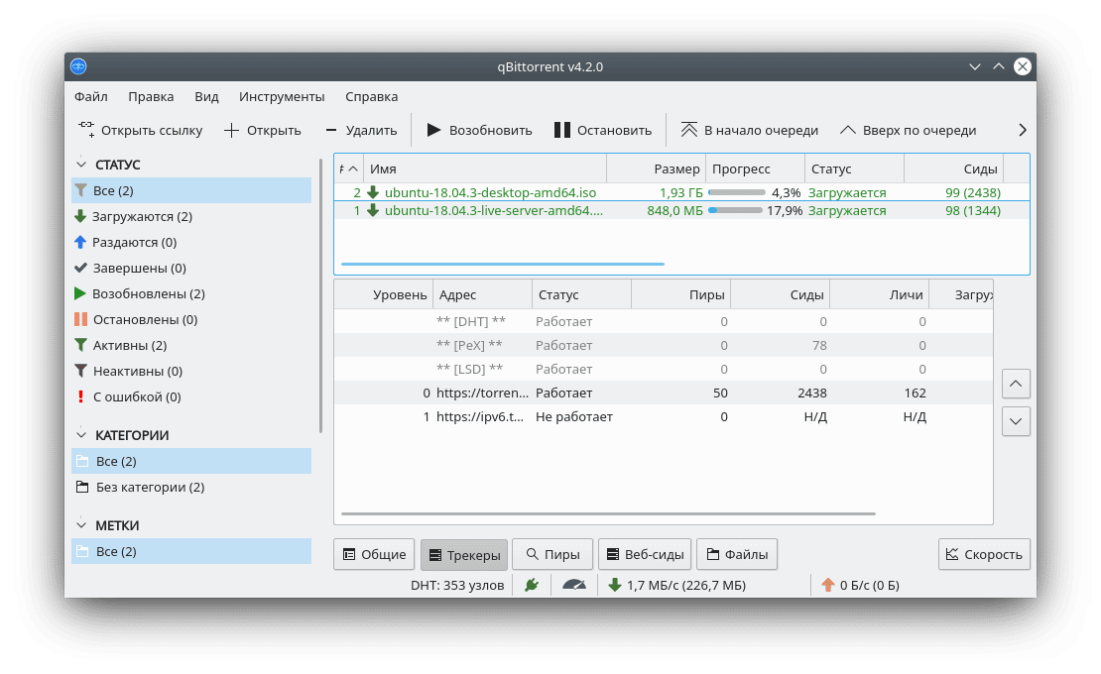Open the Справка menu
Screen dimensions: 1101x674
tap(371, 97)
